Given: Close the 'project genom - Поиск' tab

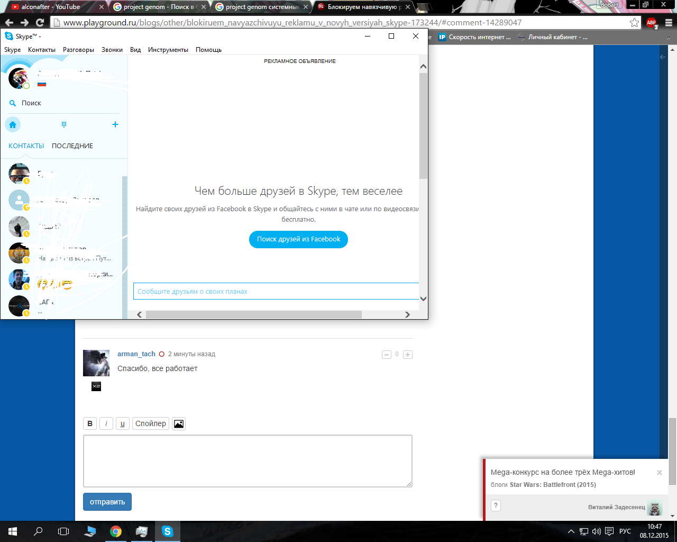Looking at the screenshot, I should (x=204, y=7).
